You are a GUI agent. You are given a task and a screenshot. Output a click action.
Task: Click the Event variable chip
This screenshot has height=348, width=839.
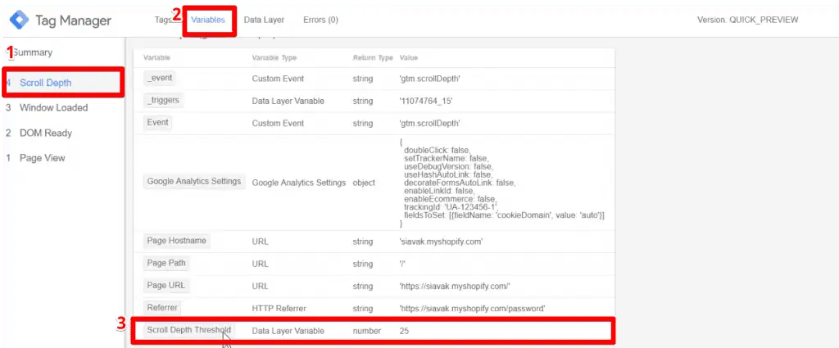pos(158,123)
